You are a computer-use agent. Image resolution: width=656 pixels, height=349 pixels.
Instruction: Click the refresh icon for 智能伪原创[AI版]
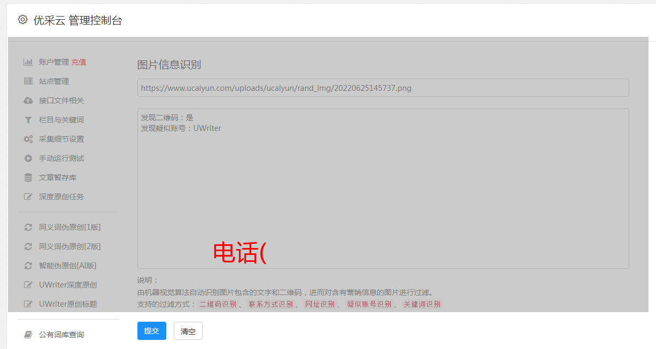pos(28,266)
